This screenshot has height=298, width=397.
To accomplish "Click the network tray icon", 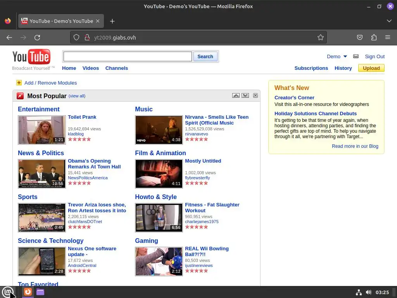I will tap(359, 292).
